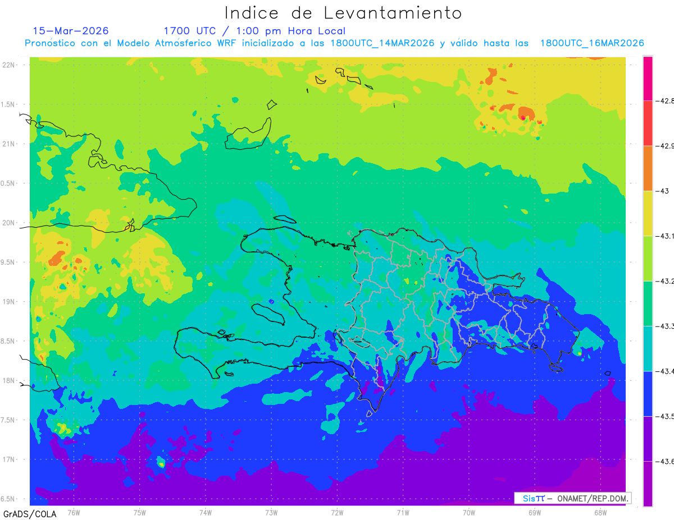Click the title "Indice de Levantamiento"
Viewport: 674px width, 520px height.
click(343, 12)
